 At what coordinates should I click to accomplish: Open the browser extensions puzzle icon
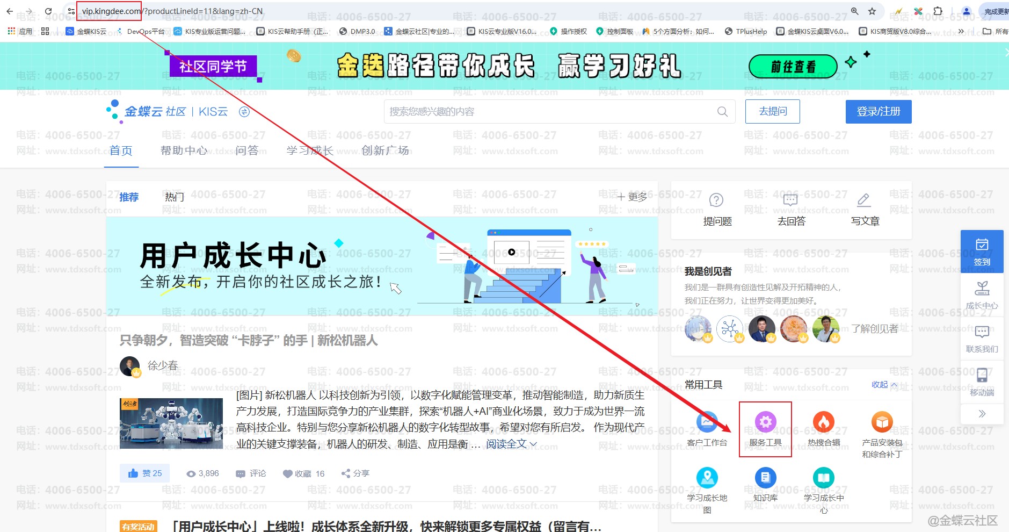tap(938, 11)
